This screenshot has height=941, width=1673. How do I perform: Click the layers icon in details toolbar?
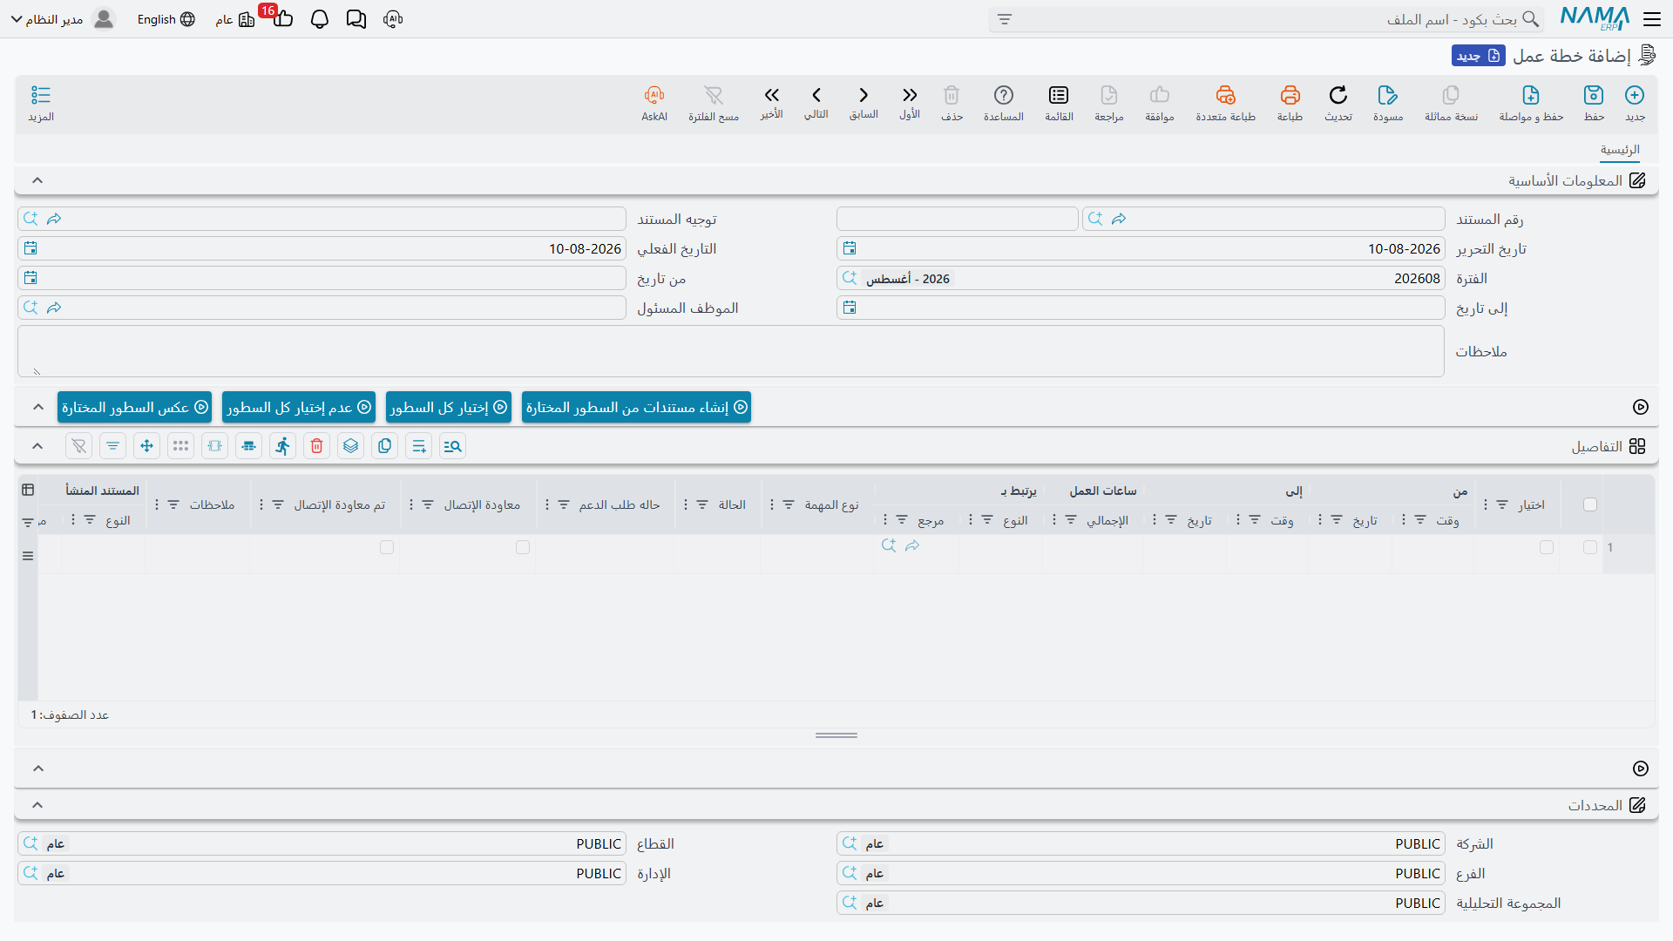tap(351, 446)
